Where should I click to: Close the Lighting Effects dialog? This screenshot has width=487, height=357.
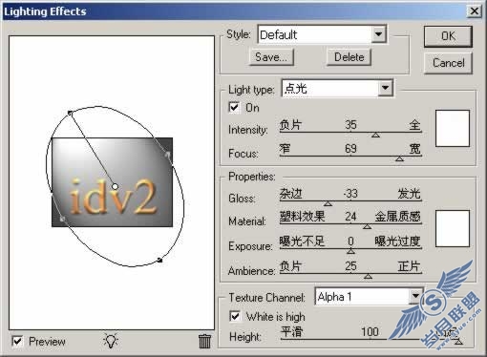pyautogui.click(x=474, y=11)
